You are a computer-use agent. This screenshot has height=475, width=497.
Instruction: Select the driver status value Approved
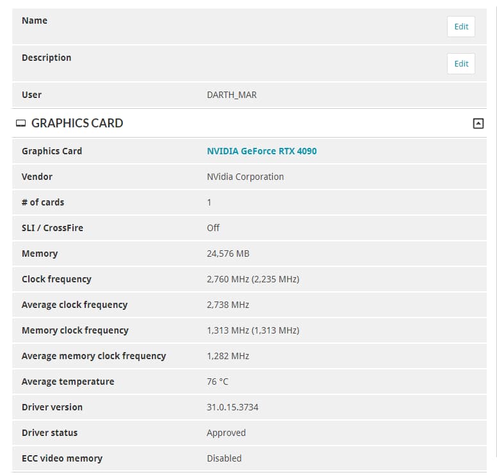226,433
